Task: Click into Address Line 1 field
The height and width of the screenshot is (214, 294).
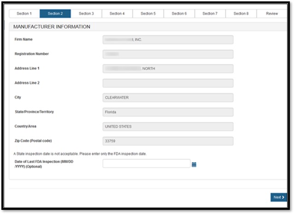Action: (x=168, y=69)
